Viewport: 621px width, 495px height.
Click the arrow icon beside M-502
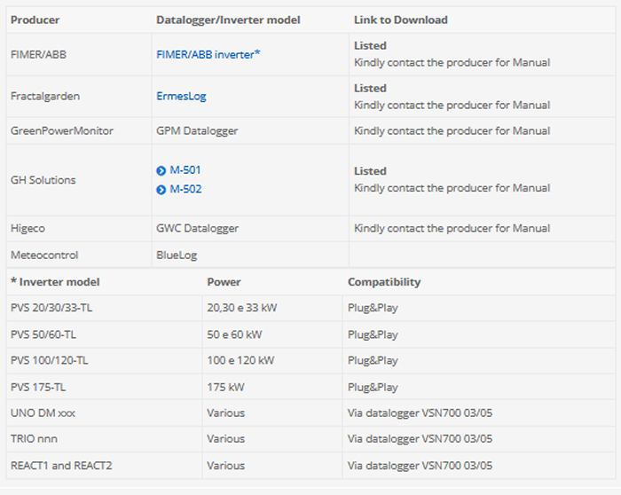[161, 190]
